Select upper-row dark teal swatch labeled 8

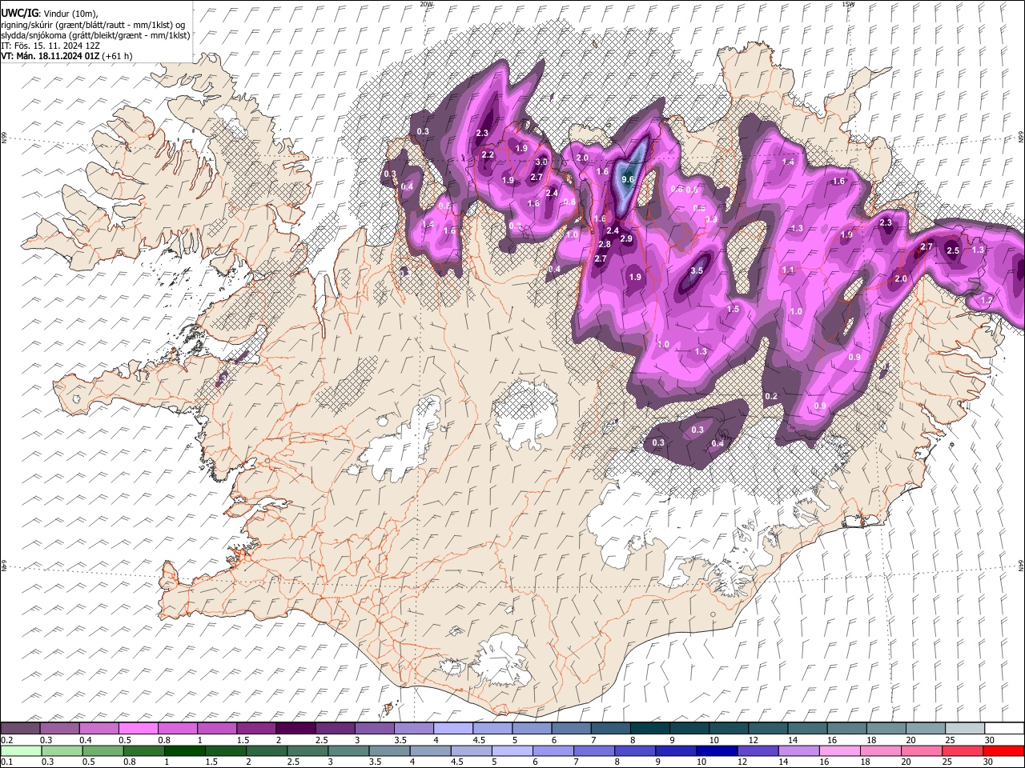coord(649,729)
